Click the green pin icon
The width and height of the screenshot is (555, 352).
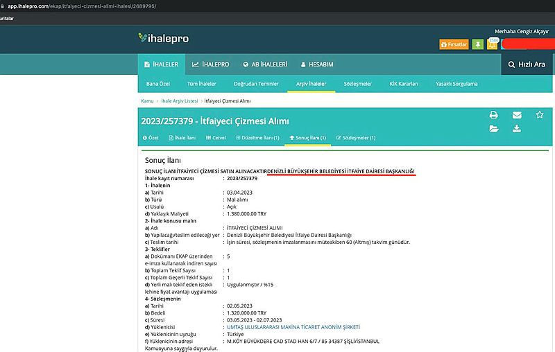(x=478, y=44)
